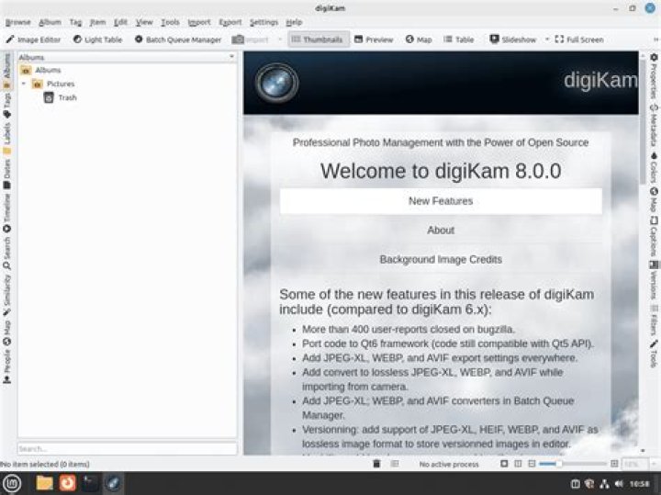Switch to Thumbnails view mode
The width and height of the screenshot is (661, 495).
(x=319, y=39)
